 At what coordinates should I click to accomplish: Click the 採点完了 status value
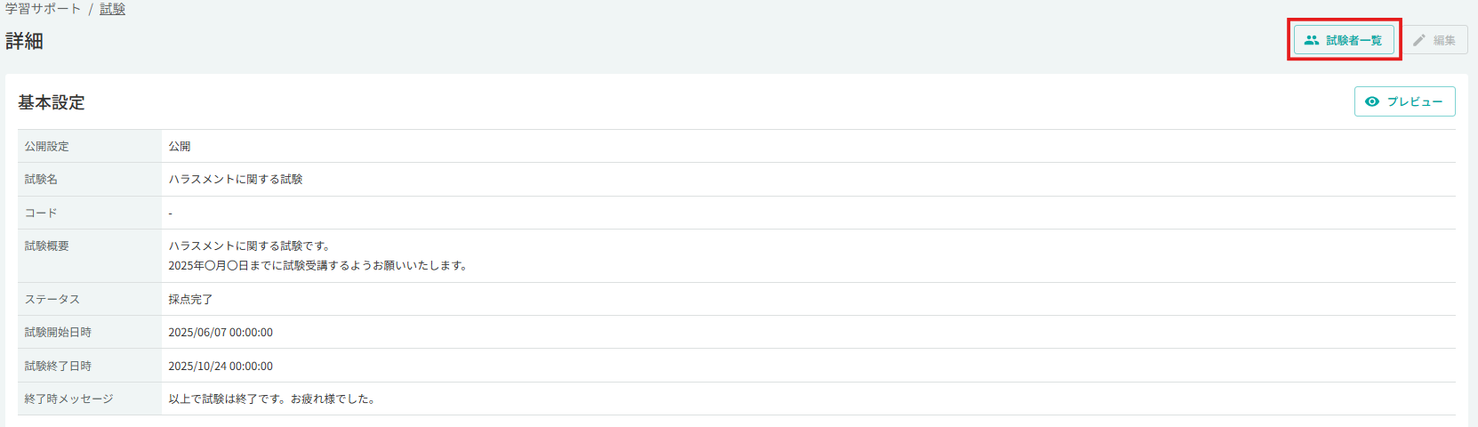tap(190, 300)
